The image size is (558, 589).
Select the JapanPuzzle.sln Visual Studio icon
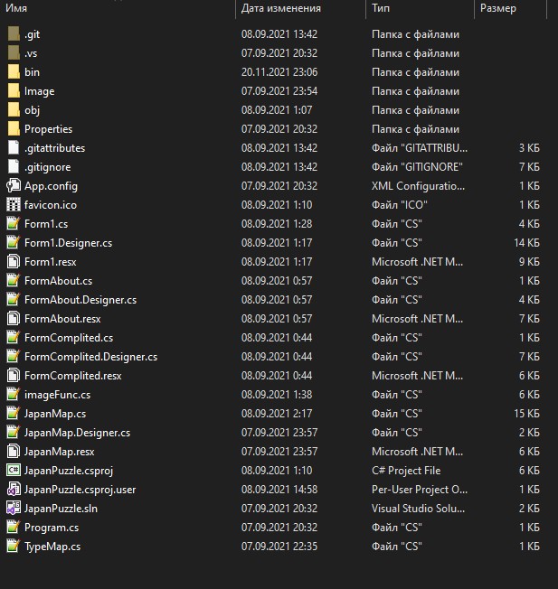click(14, 509)
